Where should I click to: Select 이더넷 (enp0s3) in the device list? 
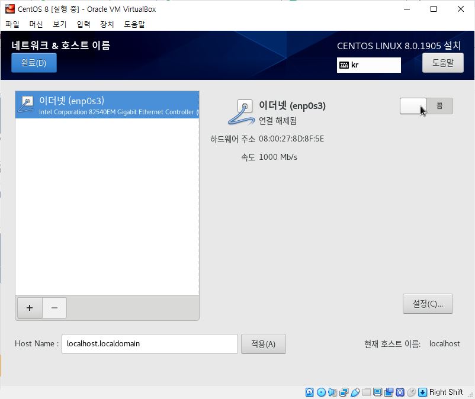coord(107,105)
